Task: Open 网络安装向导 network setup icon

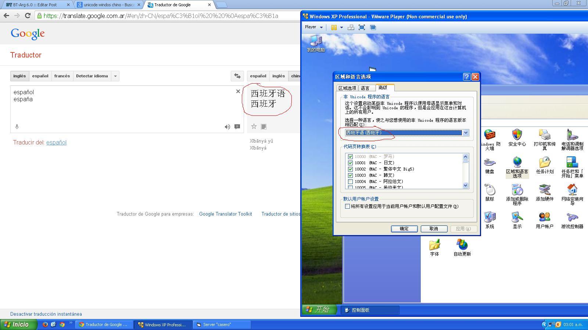Action: click(x=572, y=195)
